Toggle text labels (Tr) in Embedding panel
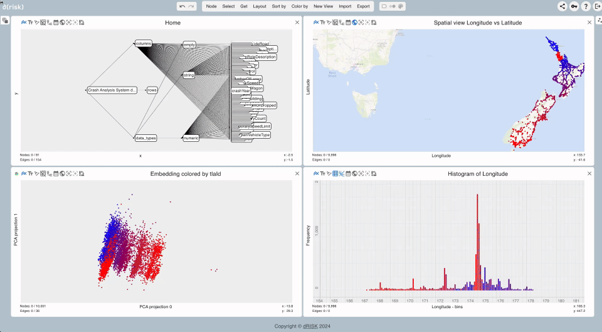The image size is (602, 332). tap(30, 173)
